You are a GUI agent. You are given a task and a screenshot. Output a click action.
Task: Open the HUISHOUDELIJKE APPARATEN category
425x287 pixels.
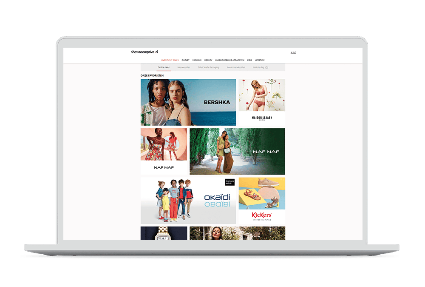tap(229, 60)
